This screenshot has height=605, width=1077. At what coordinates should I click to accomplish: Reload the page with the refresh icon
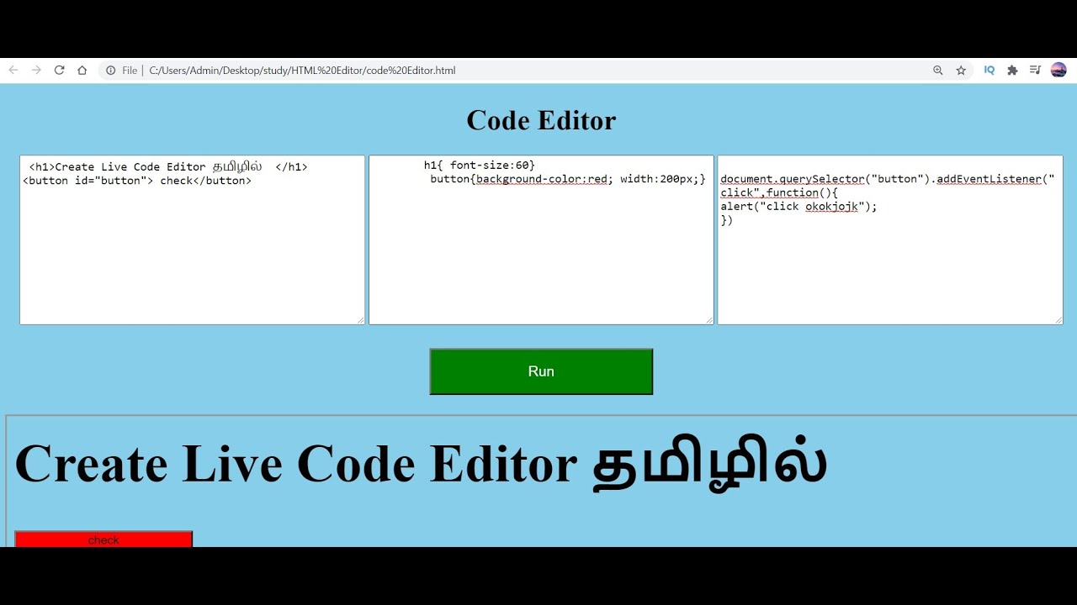click(x=59, y=71)
